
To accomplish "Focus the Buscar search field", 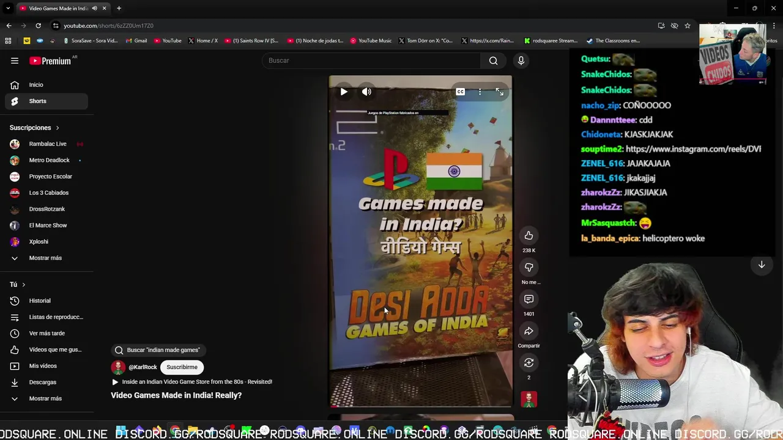I will click(371, 61).
